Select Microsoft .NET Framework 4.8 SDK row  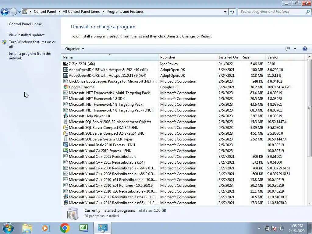click(183, 98)
